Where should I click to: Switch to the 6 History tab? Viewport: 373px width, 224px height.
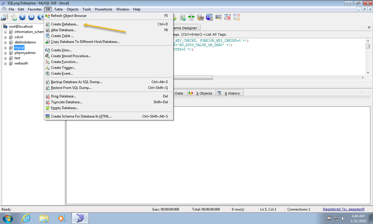[229, 93]
